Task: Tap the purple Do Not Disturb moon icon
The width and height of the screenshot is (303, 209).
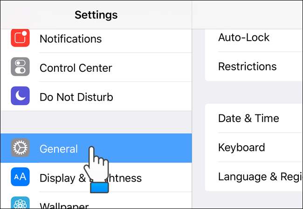Action: pyautogui.click(x=20, y=97)
